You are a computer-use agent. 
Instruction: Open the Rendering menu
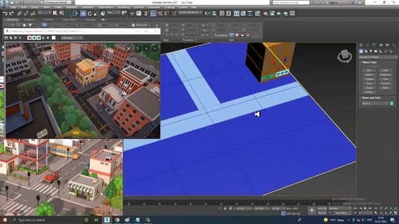click(124, 7)
